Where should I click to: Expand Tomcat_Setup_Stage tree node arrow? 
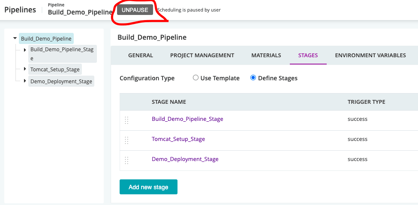(25, 69)
